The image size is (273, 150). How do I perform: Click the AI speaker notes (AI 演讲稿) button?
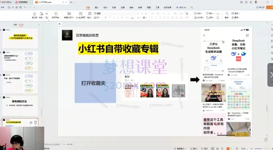point(67,144)
